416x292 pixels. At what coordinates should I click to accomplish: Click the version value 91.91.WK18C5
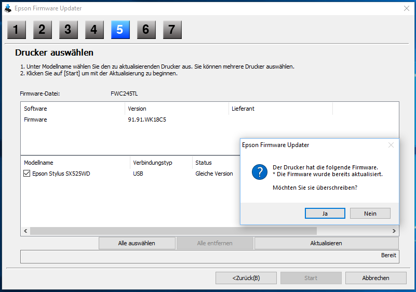tap(147, 120)
